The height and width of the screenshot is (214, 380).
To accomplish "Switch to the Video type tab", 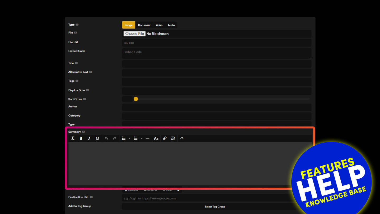I will click(x=159, y=25).
